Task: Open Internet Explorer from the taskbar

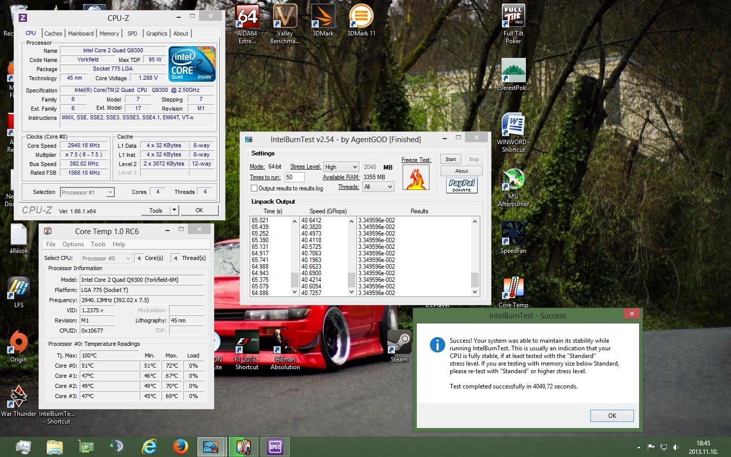Action: 149,447
